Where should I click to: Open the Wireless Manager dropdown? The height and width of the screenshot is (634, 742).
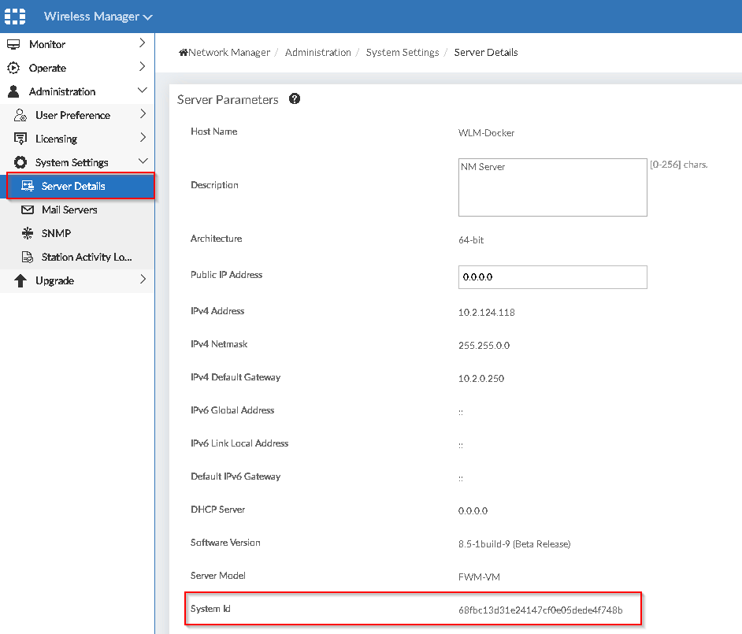coord(98,17)
